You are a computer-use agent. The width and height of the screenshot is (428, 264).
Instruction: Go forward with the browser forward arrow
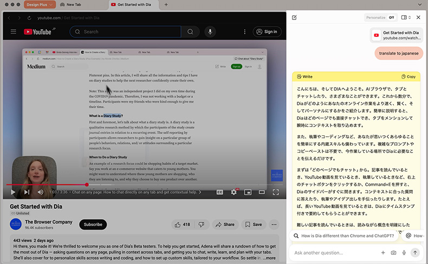(x=19, y=18)
